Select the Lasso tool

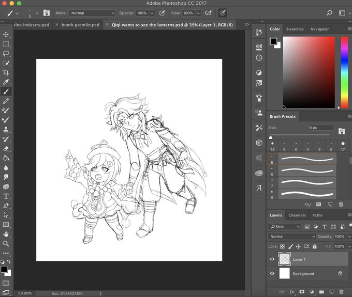(6, 53)
